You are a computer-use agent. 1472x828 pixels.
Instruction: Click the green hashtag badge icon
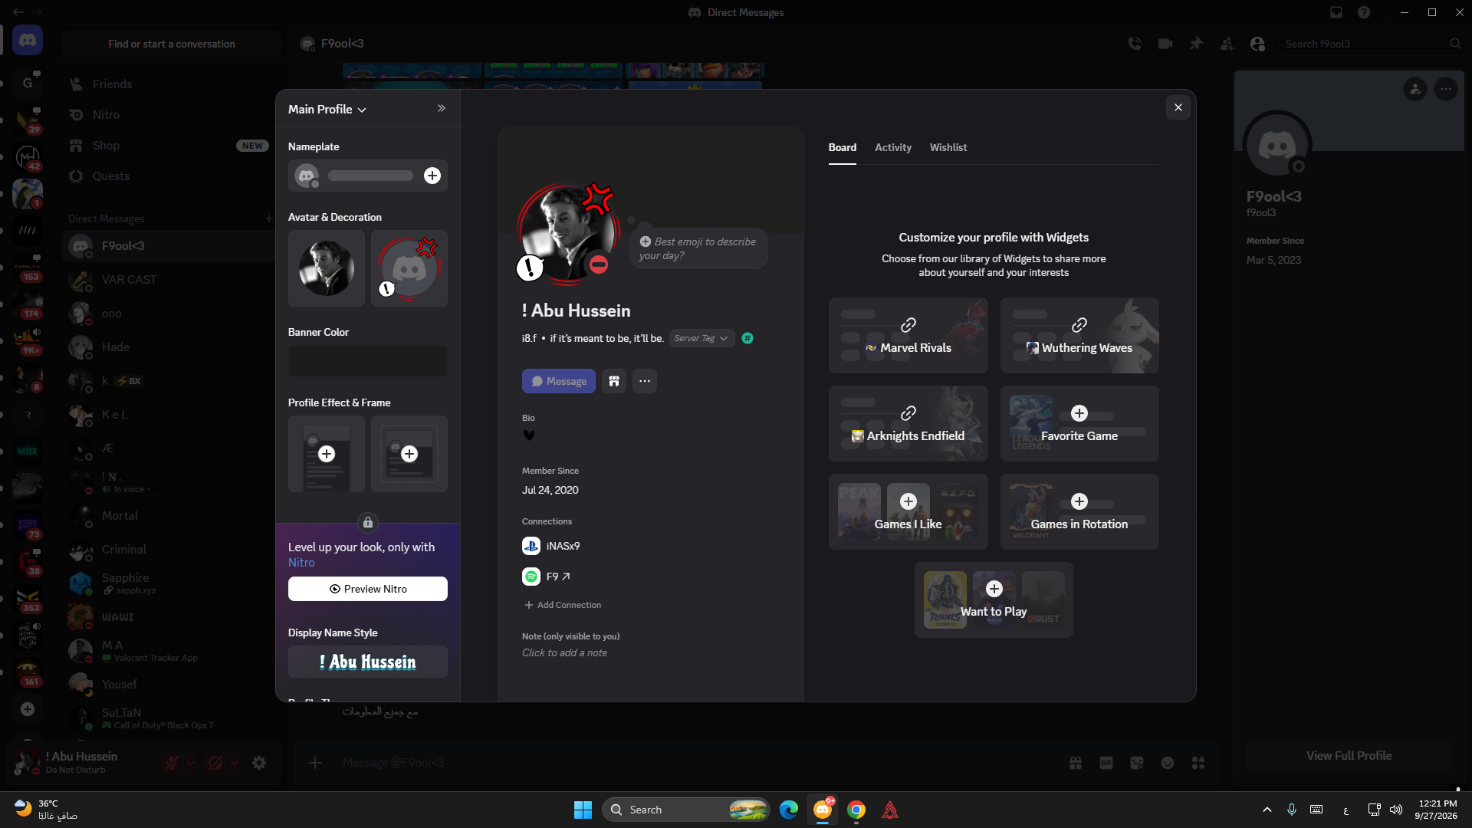[747, 338]
